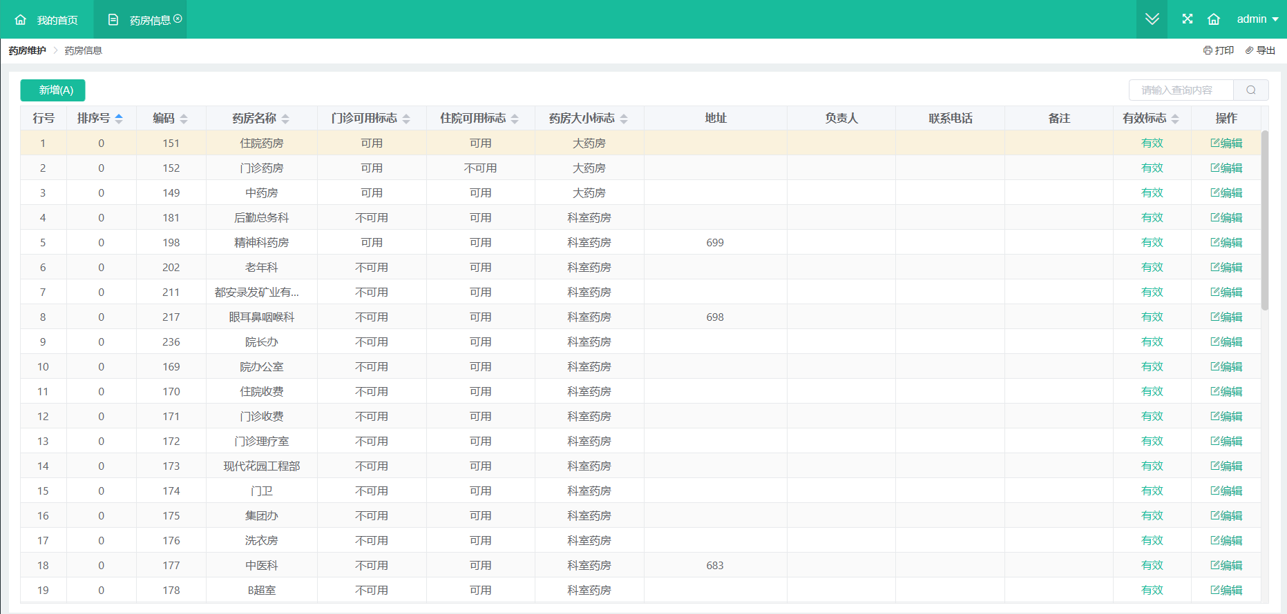Edit the 精神科药房 row
The height and width of the screenshot is (614, 1287).
[x=1226, y=243]
